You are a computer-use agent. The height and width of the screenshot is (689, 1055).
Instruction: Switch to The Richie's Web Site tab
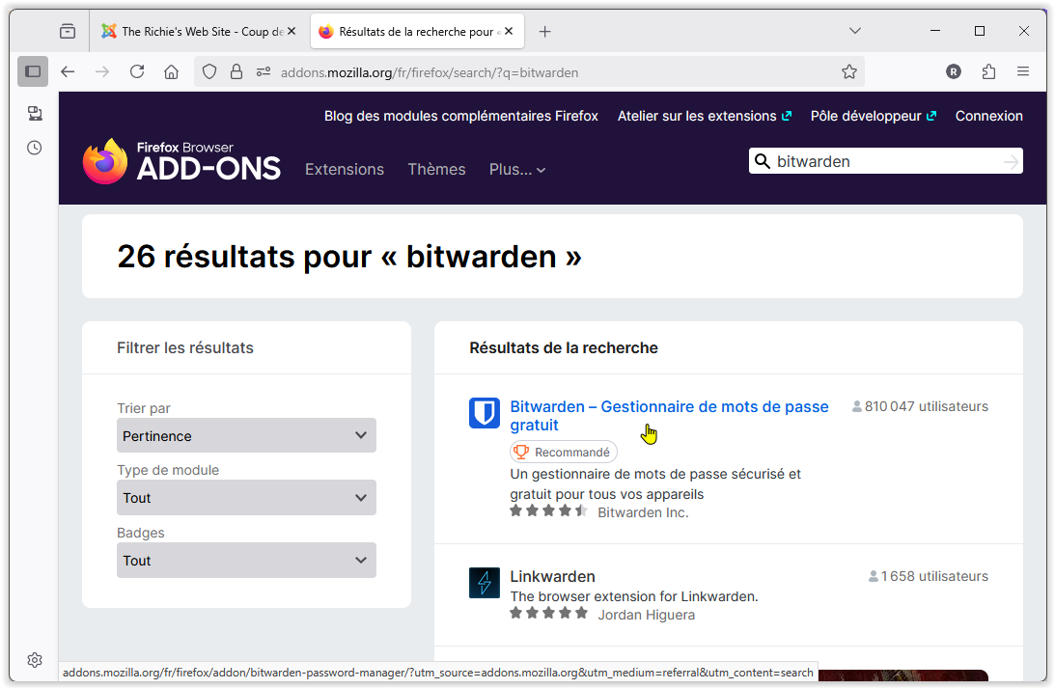200,32
